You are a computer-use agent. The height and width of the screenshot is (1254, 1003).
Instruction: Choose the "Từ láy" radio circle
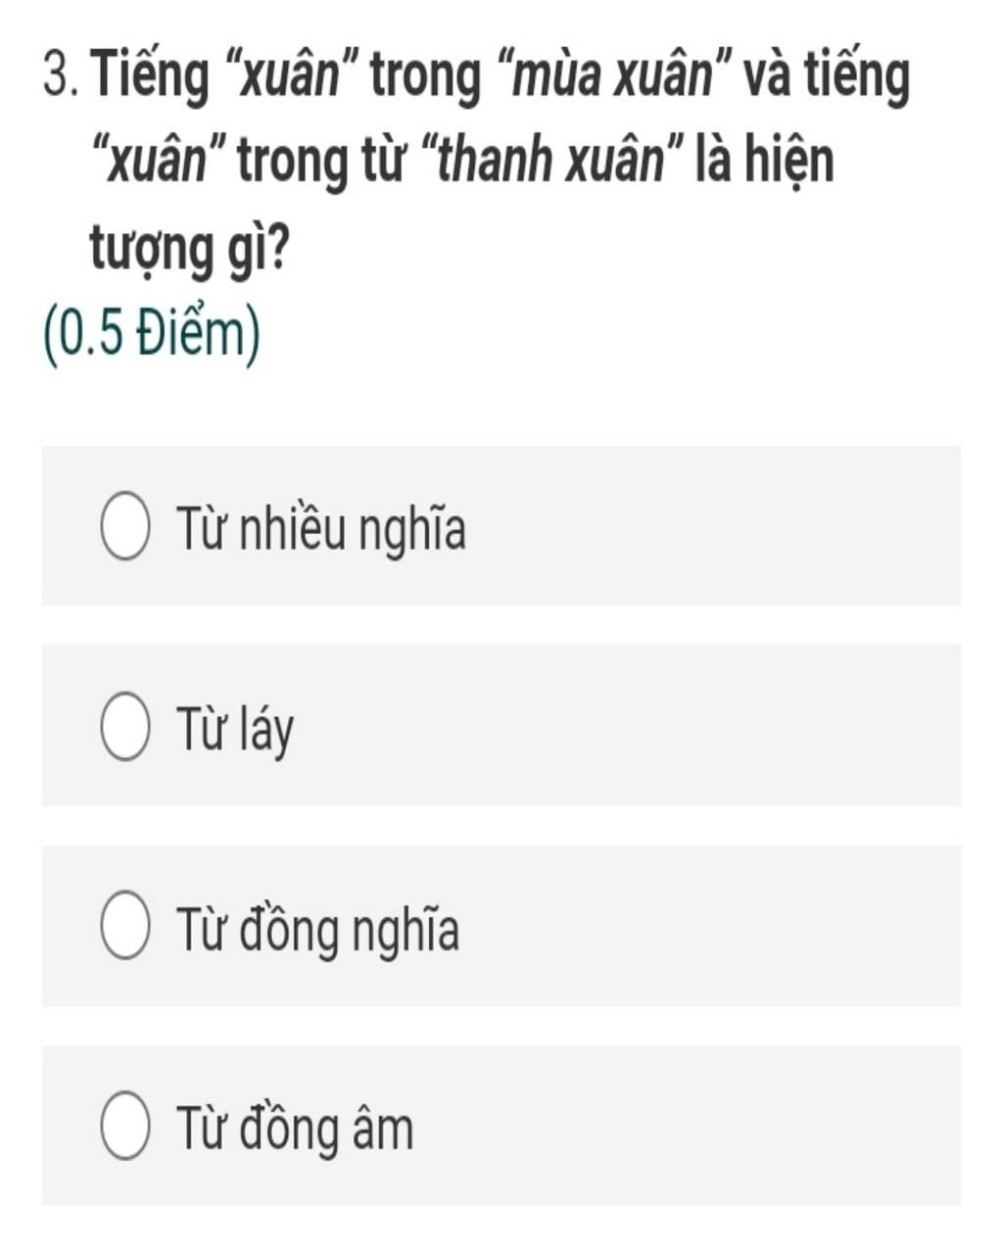(x=125, y=728)
